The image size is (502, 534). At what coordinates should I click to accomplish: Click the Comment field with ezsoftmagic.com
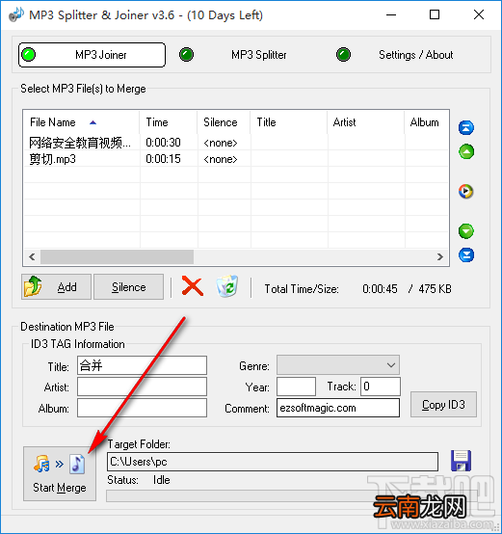point(338,408)
